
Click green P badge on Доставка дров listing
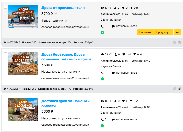pos(102,126)
